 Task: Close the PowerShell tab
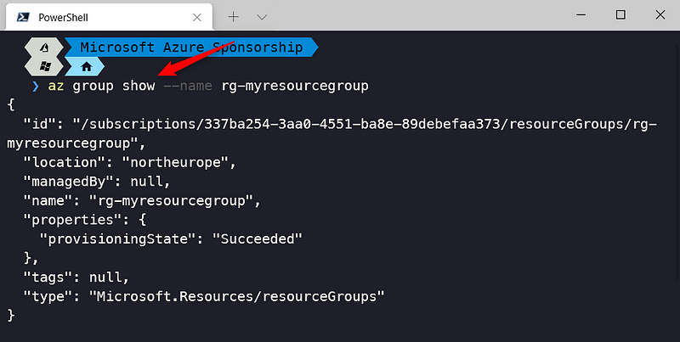tap(197, 16)
